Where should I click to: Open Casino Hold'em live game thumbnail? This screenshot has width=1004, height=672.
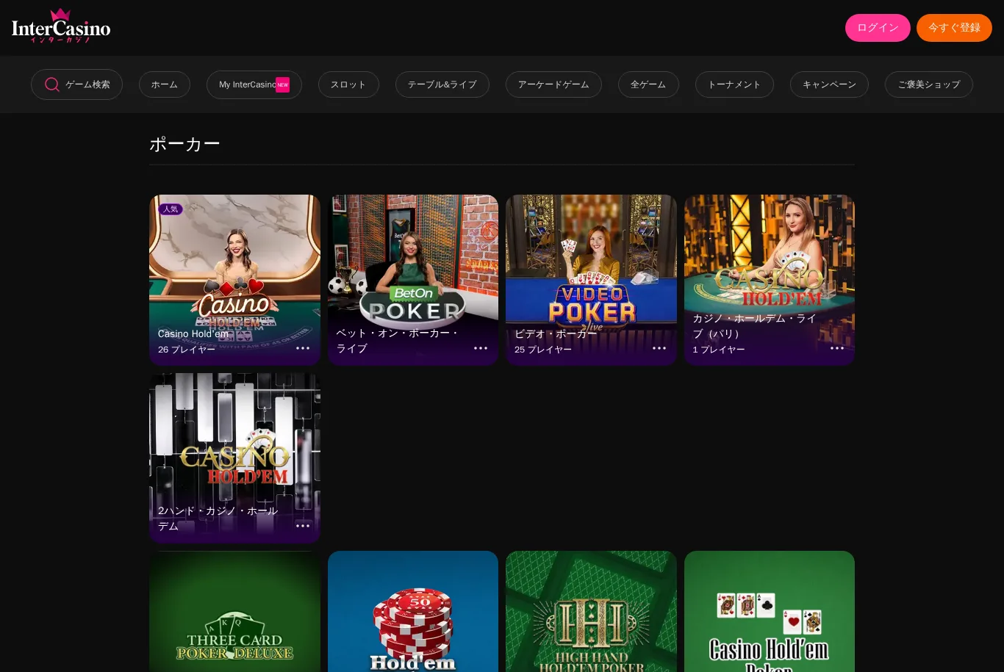coord(234,280)
